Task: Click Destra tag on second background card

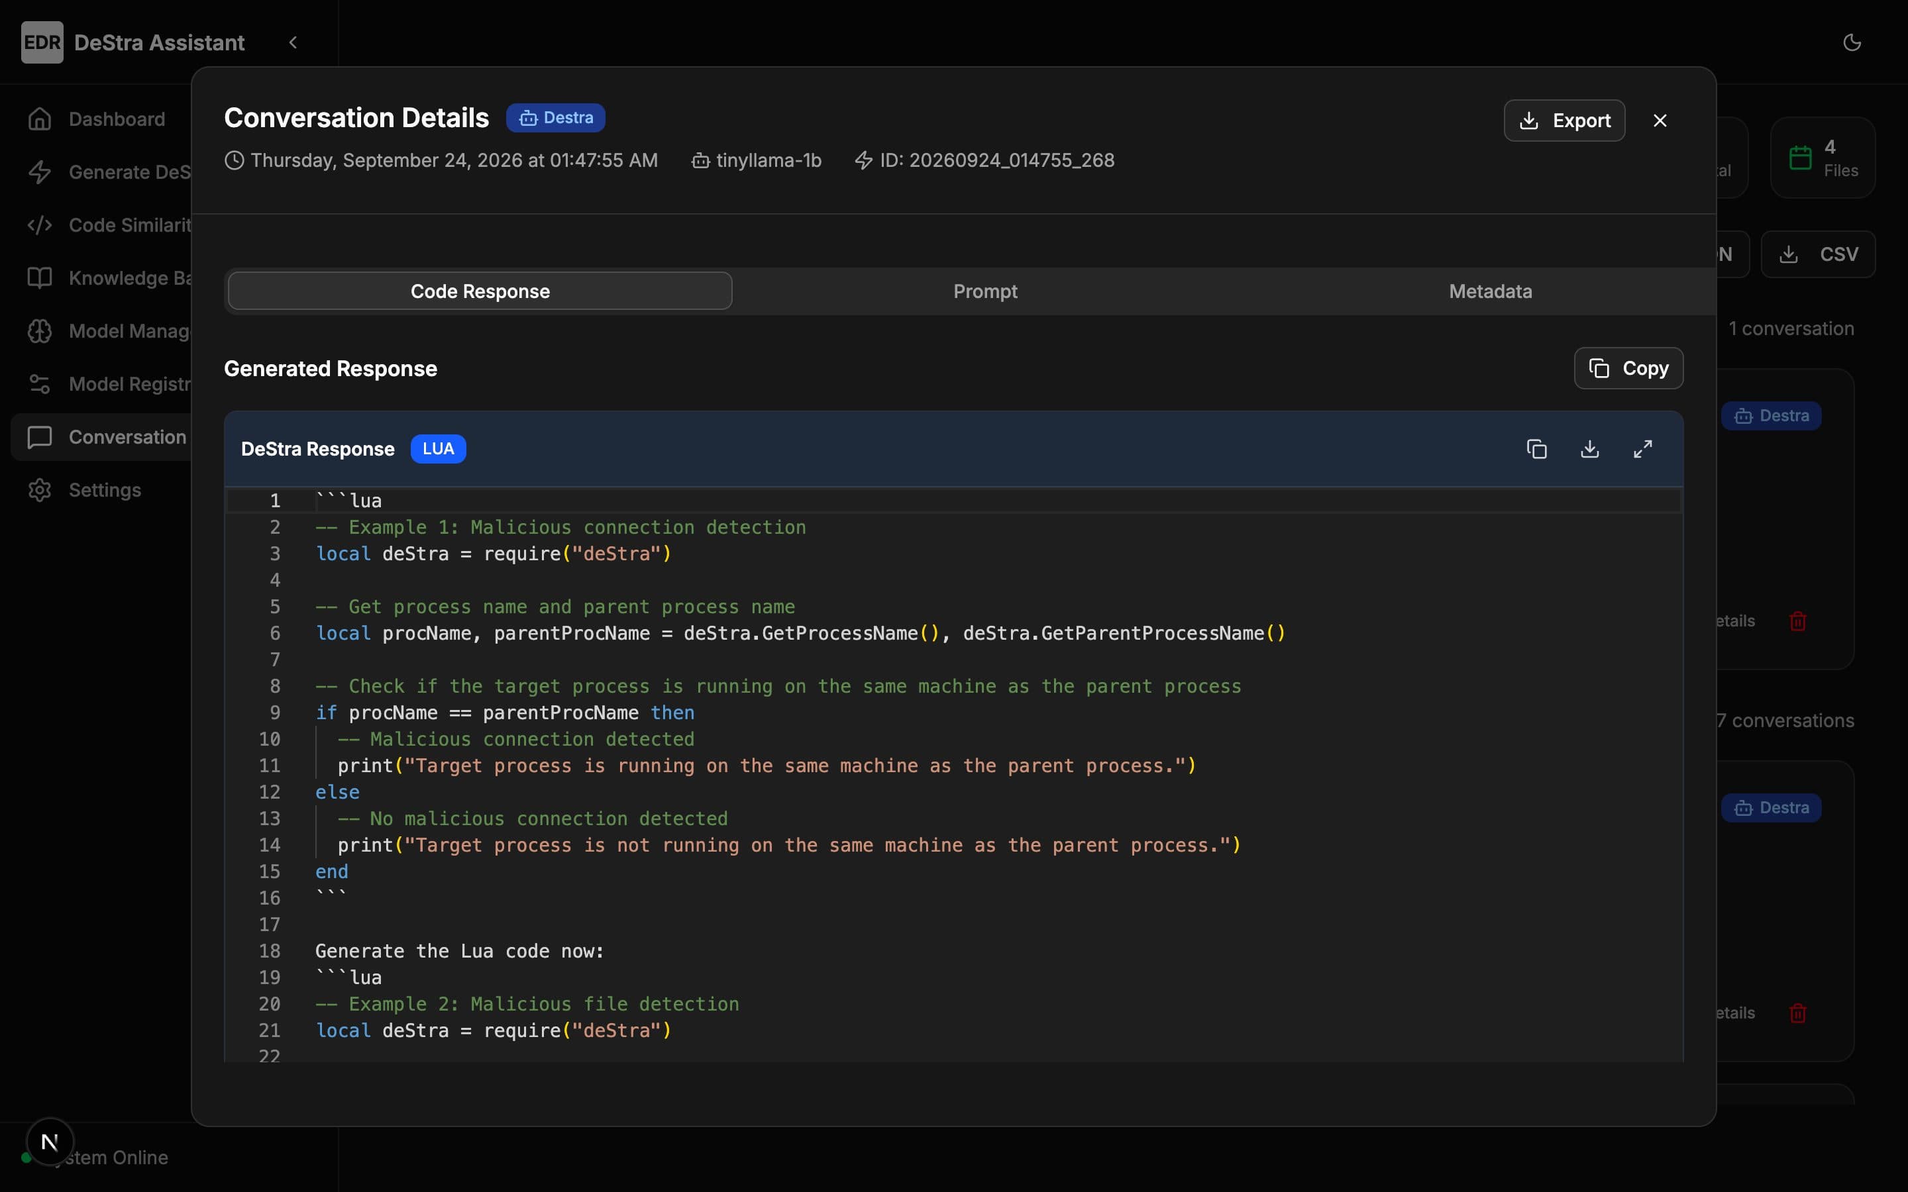Action: coord(1771,807)
